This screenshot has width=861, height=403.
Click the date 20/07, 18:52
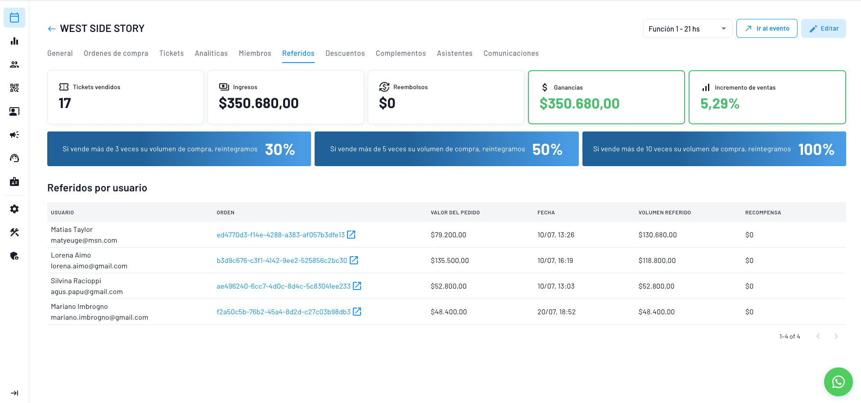(556, 312)
